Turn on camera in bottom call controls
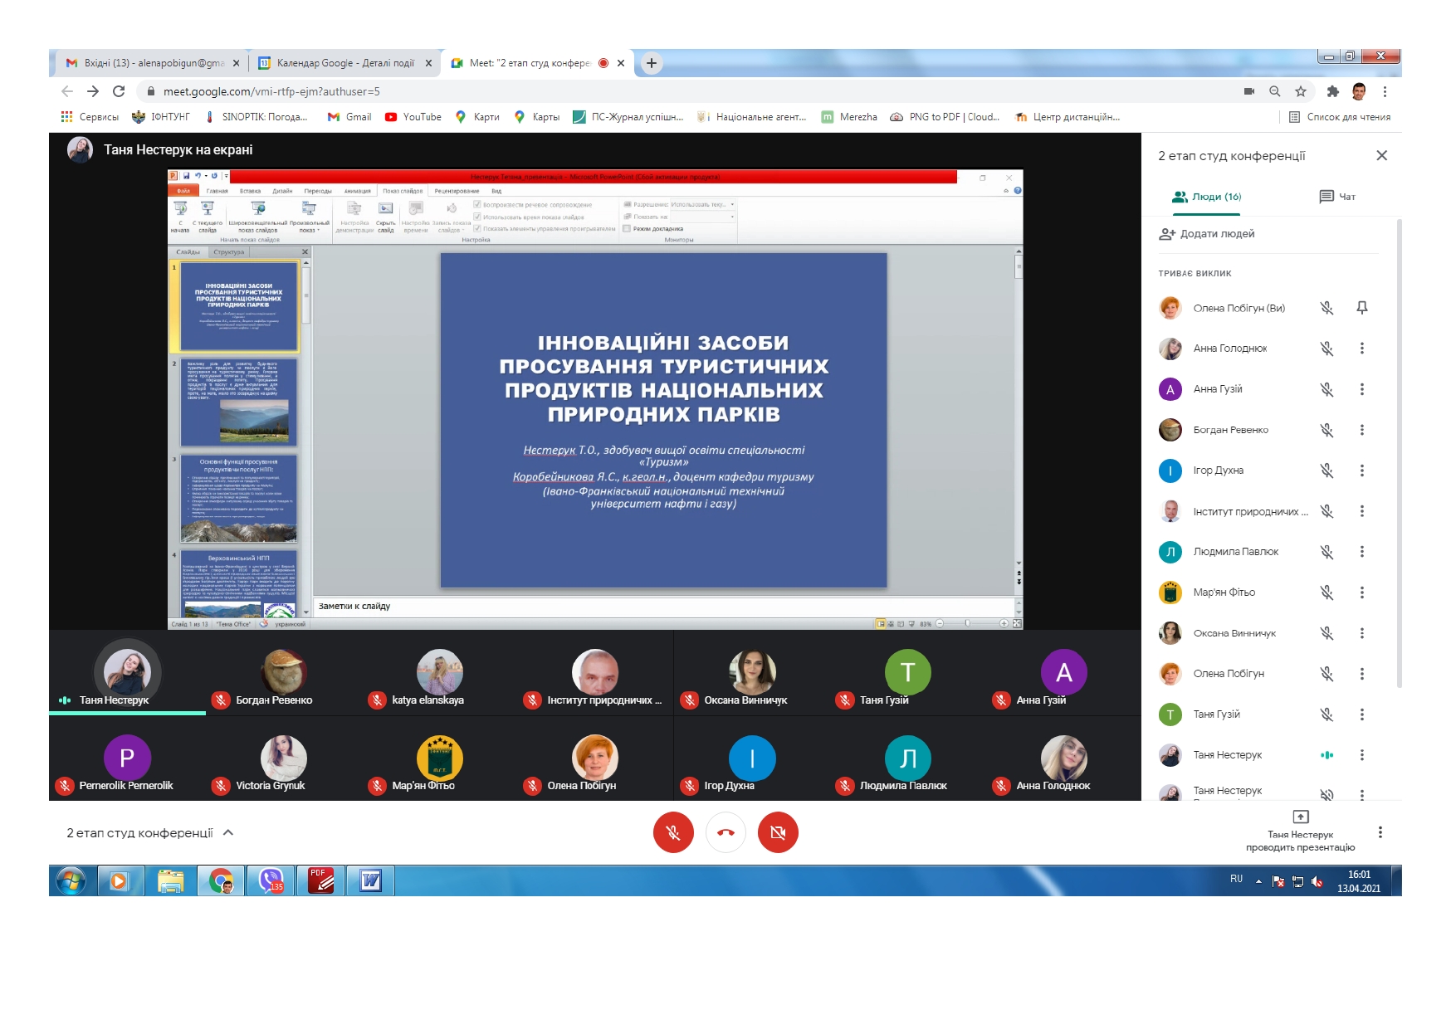Image resolution: width=1456 pixels, height=1029 pixels. click(778, 832)
